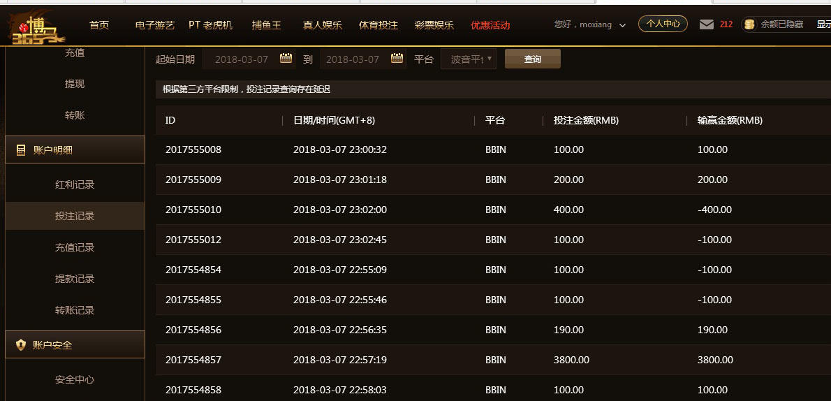Click the -400.00 loss amount

(714, 210)
